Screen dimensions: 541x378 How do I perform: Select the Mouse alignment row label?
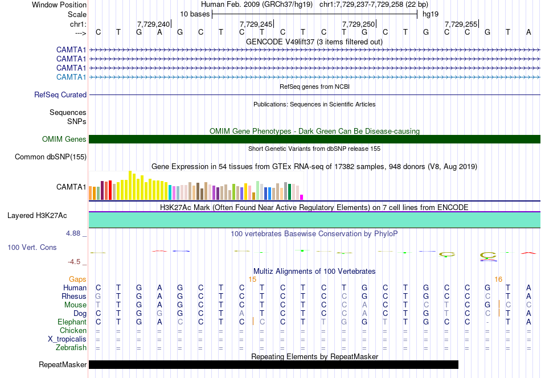75,305
